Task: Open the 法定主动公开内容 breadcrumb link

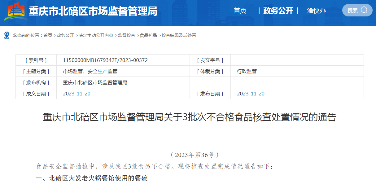Action: coord(96,35)
